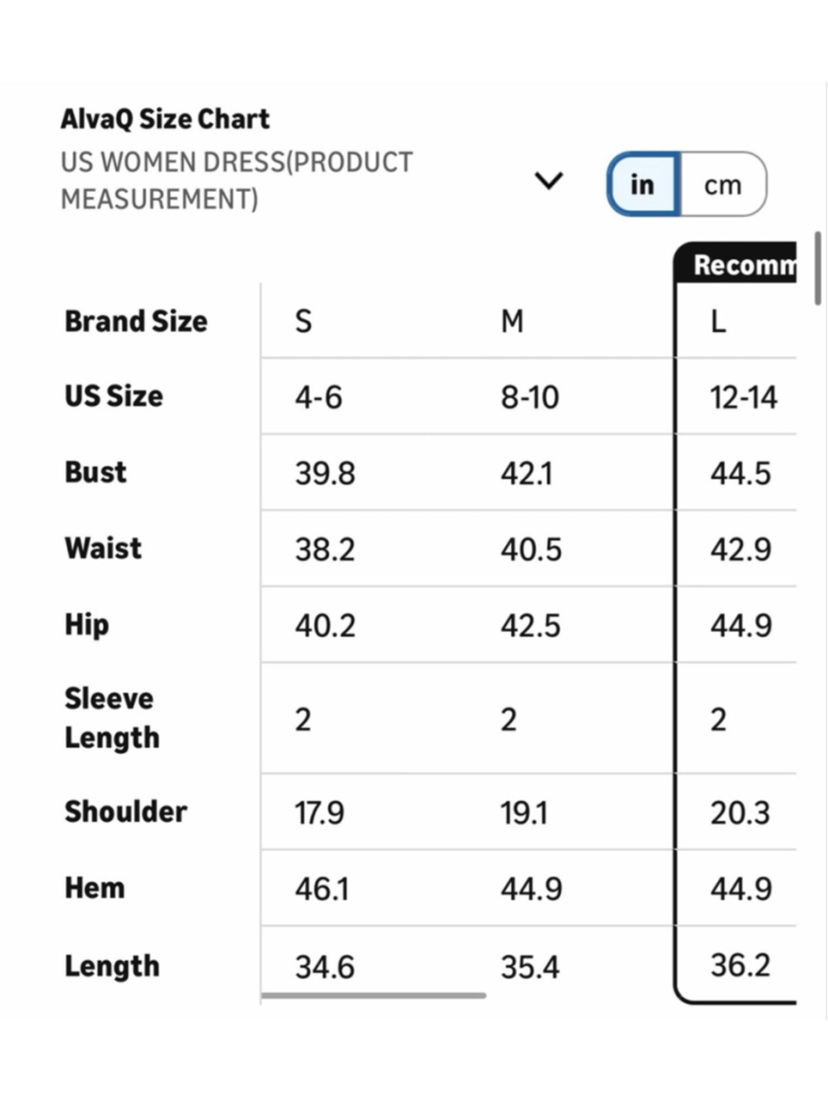Screen dimensions: 828x1104
Task: Click the Waist row label
Action: pyautogui.click(x=103, y=548)
